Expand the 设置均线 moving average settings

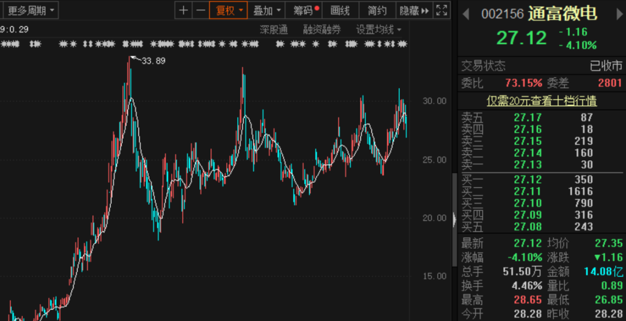[378, 29]
